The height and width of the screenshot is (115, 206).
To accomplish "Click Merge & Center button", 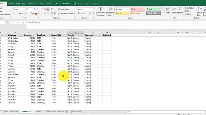I will tap(66, 13).
